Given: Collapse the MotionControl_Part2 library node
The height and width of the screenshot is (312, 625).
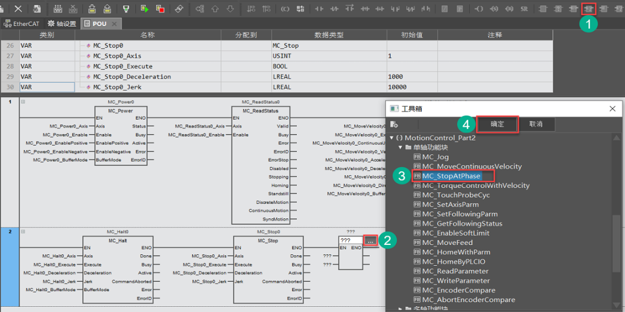Looking at the screenshot, I should [392, 138].
